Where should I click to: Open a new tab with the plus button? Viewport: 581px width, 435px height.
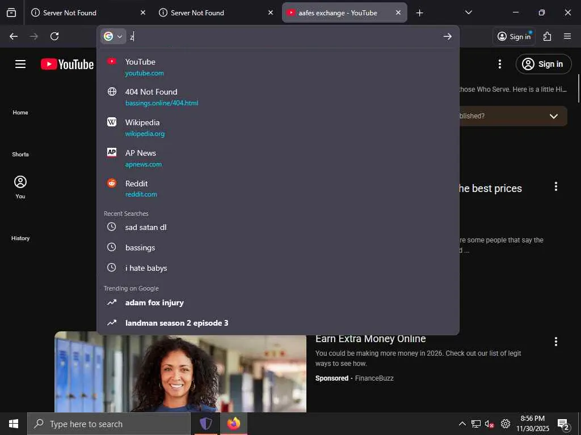(419, 13)
